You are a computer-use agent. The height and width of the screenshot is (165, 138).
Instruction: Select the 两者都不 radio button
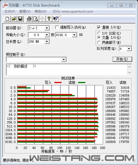click(99, 42)
